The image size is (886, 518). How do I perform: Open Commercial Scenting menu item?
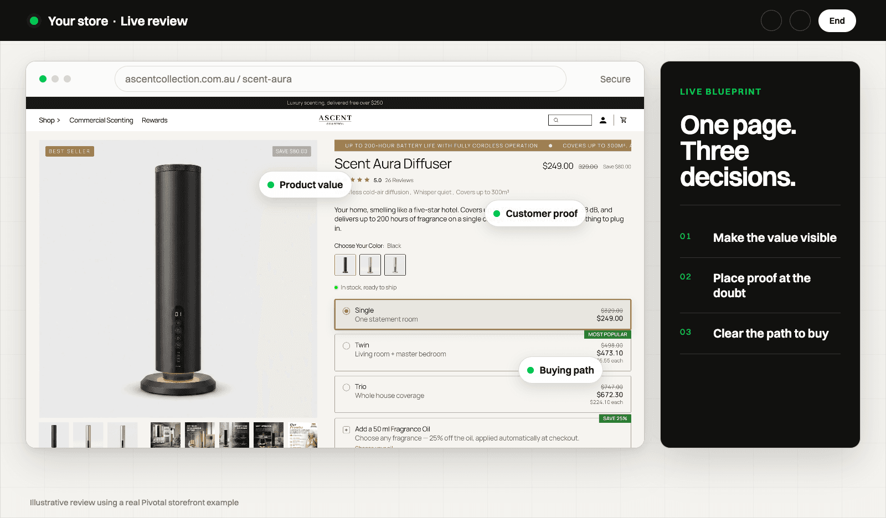(x=101, y=120)
